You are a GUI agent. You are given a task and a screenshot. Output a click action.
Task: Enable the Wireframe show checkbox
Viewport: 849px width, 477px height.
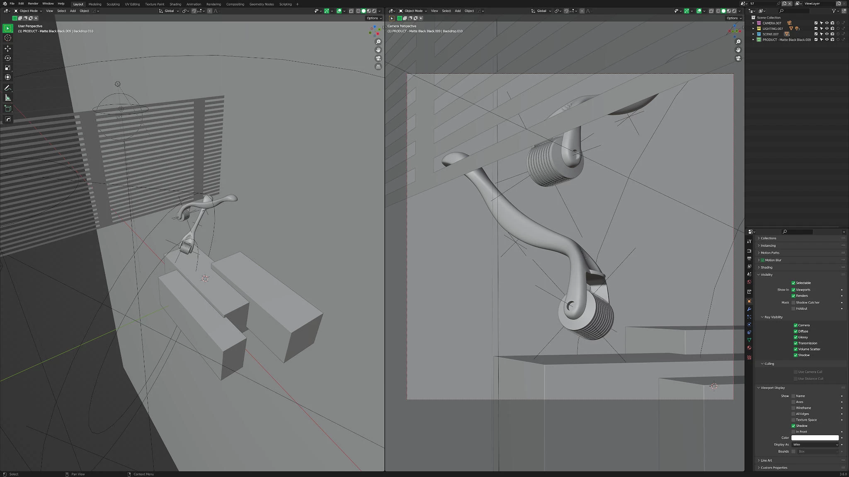point(793,408)
